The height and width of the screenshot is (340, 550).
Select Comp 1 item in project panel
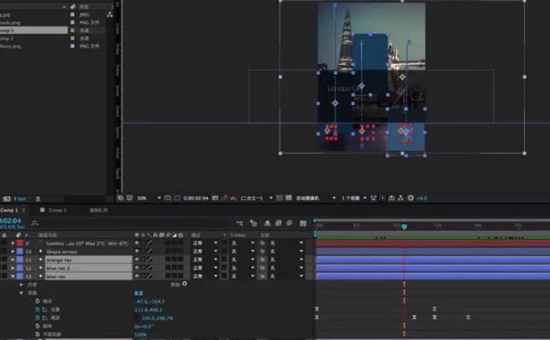[x=34, y=31]
